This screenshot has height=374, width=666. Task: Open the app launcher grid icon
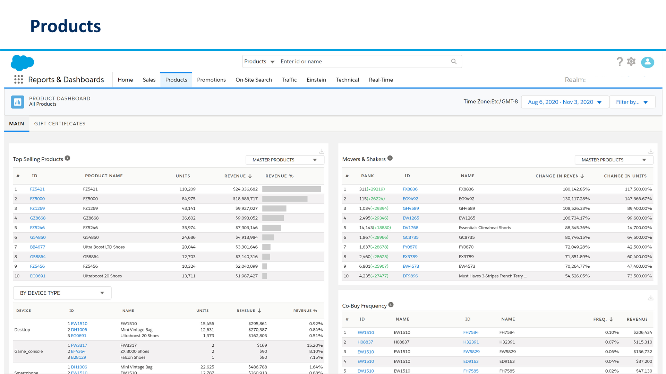point(19,80)
